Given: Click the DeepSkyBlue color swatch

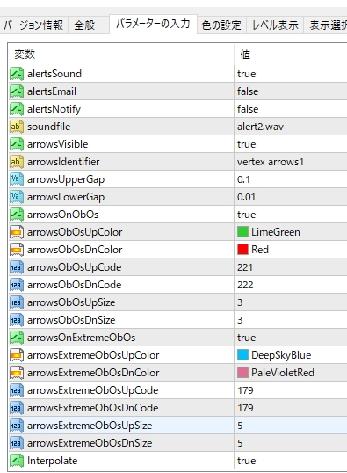Looking at the screenshot, I should coord(242,355).
